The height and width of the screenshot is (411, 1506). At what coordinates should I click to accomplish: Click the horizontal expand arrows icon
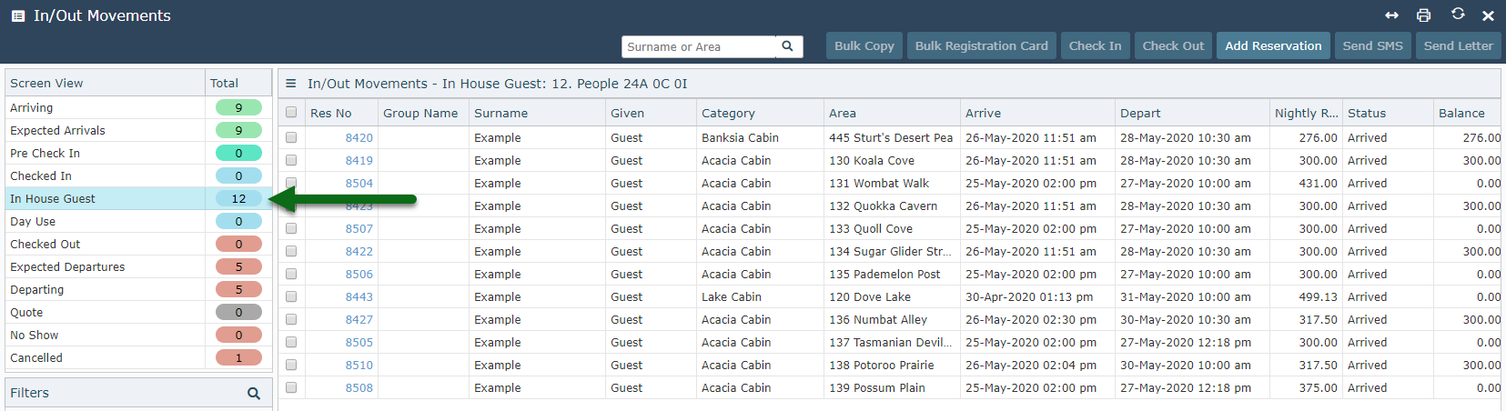pyautogui.click(x=1391, y=15)
